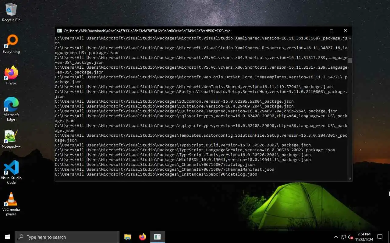Select the Notepad++ desktop shortcut
This screenshot has width=390, height=243.
tap(11, 139)
